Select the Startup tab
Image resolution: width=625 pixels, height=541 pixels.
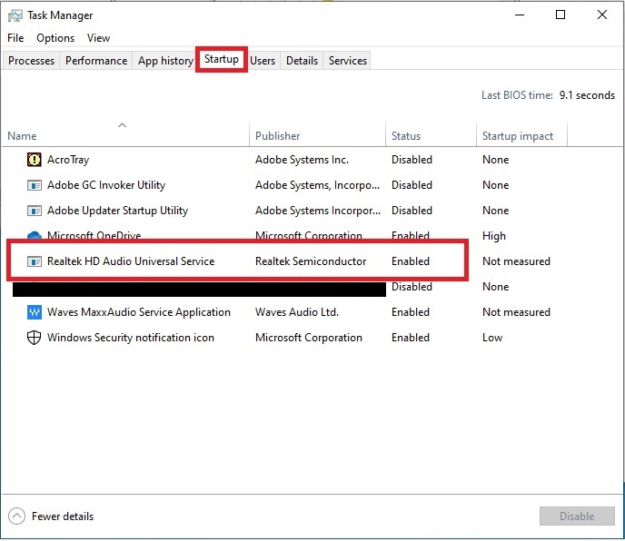pos(222,59)
